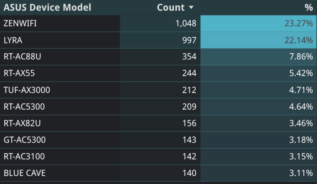Click the GT-AC5300 model name

pyautogui.click(x=25, y=140)
